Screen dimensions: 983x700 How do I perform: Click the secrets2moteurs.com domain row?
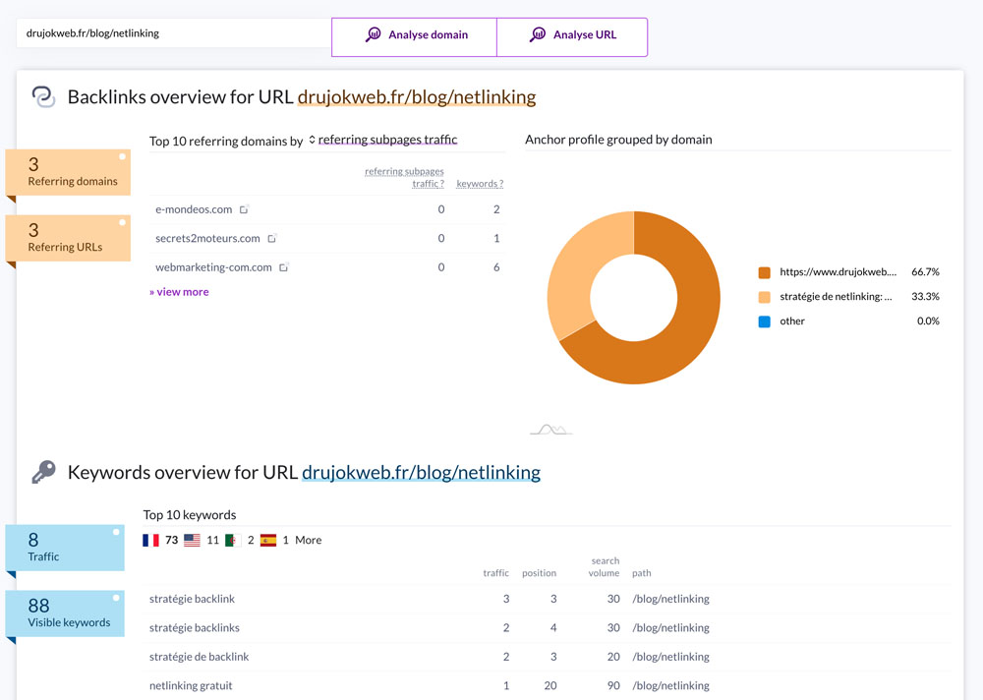click(x=326, y=238)
